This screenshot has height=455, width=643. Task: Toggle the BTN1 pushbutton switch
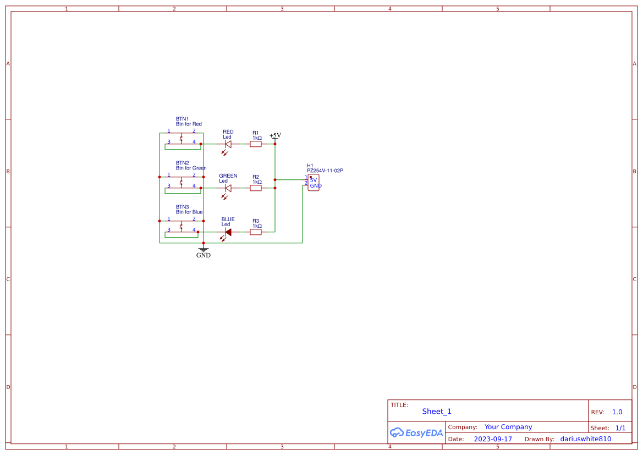click(182, 139)
